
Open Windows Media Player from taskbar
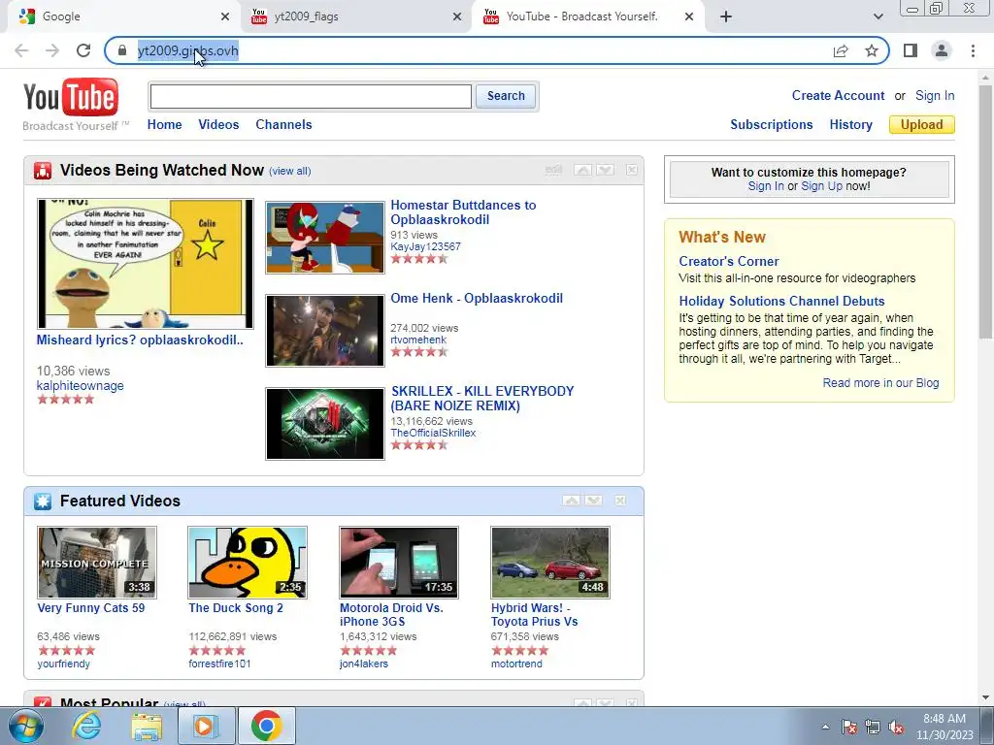point(206,726)
